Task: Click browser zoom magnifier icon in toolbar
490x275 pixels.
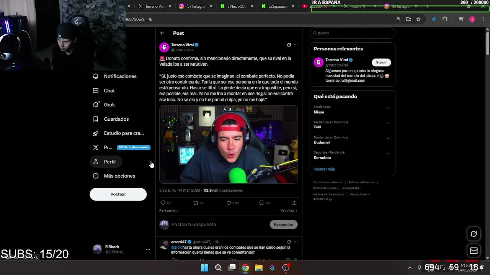Action: (399, 19)
